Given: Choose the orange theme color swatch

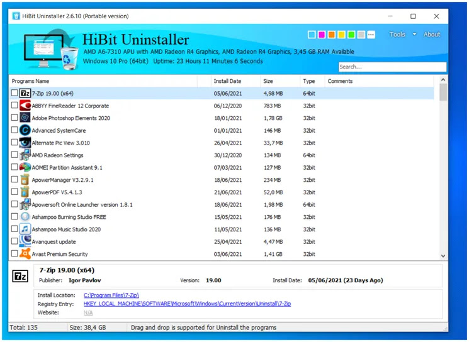Looking at the screenshot, I should click(x=331, y=35).
